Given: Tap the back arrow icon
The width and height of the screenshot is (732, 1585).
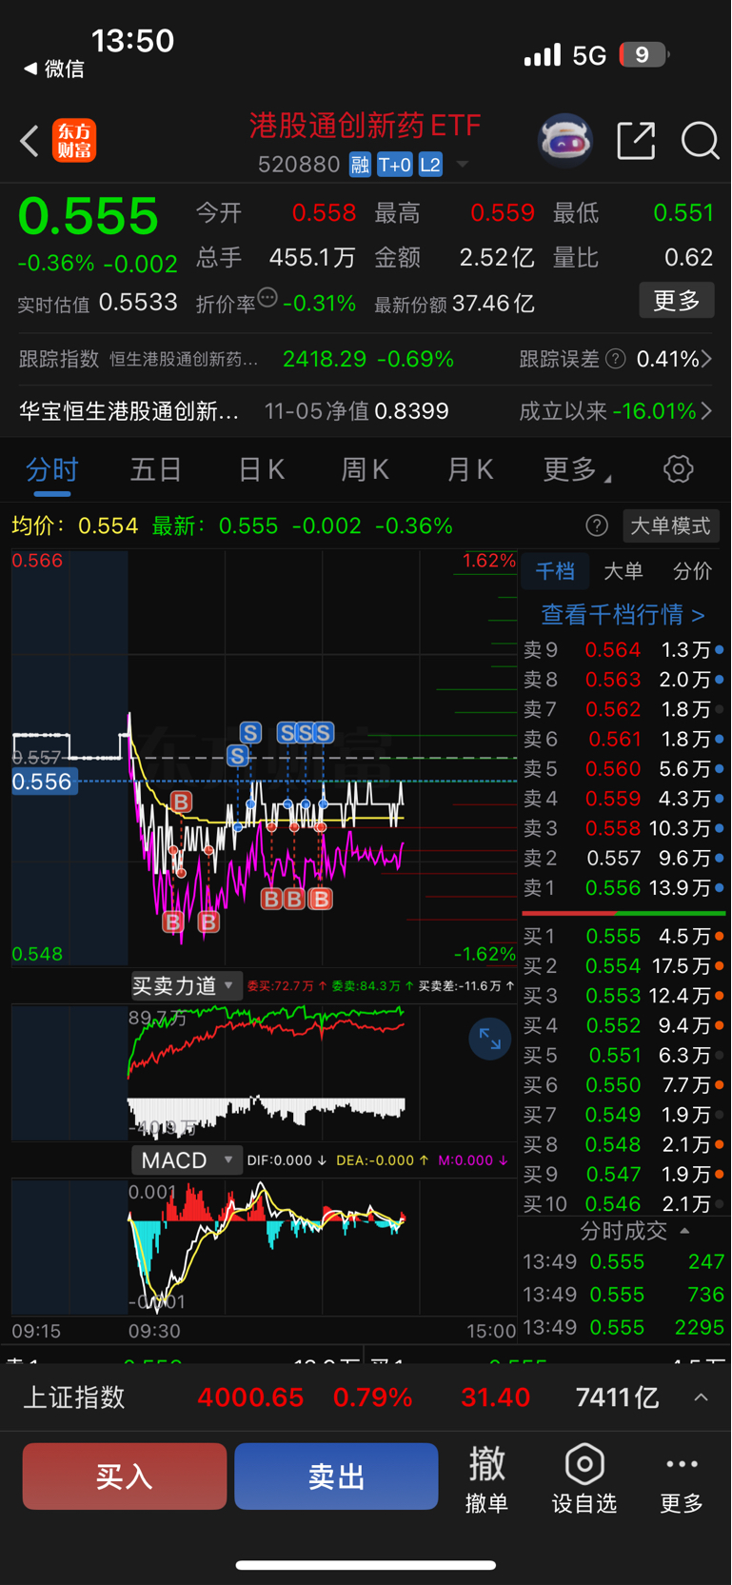Looking at the screenshot, I should tap(30, 141).
